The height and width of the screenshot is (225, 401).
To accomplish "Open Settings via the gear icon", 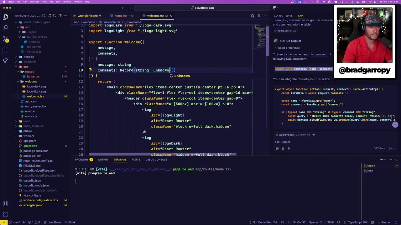I will [5, 214].
